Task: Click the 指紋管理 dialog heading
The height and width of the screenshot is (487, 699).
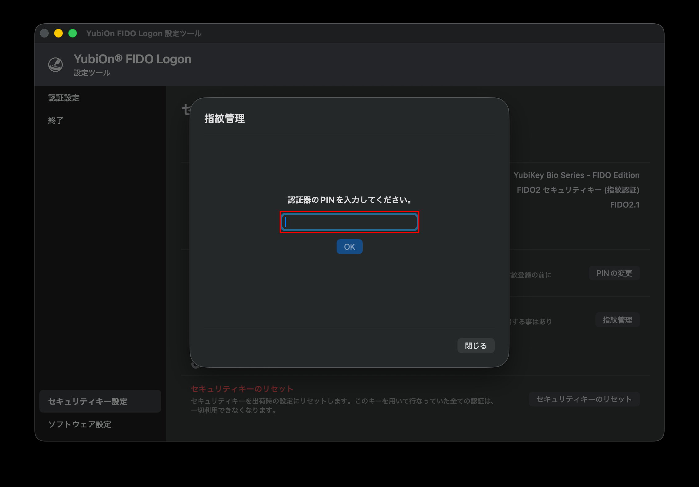Action: [225, 118]
